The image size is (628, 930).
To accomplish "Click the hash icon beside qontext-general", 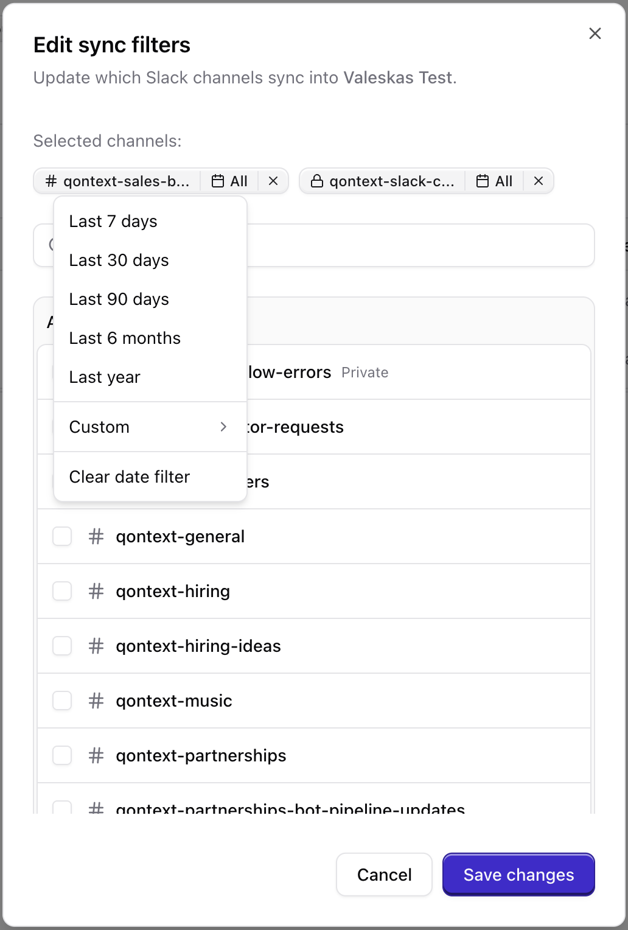I will point(95,536).
